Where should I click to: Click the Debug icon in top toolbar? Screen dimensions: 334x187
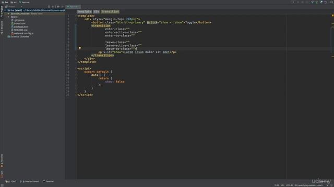coord(303,2)
